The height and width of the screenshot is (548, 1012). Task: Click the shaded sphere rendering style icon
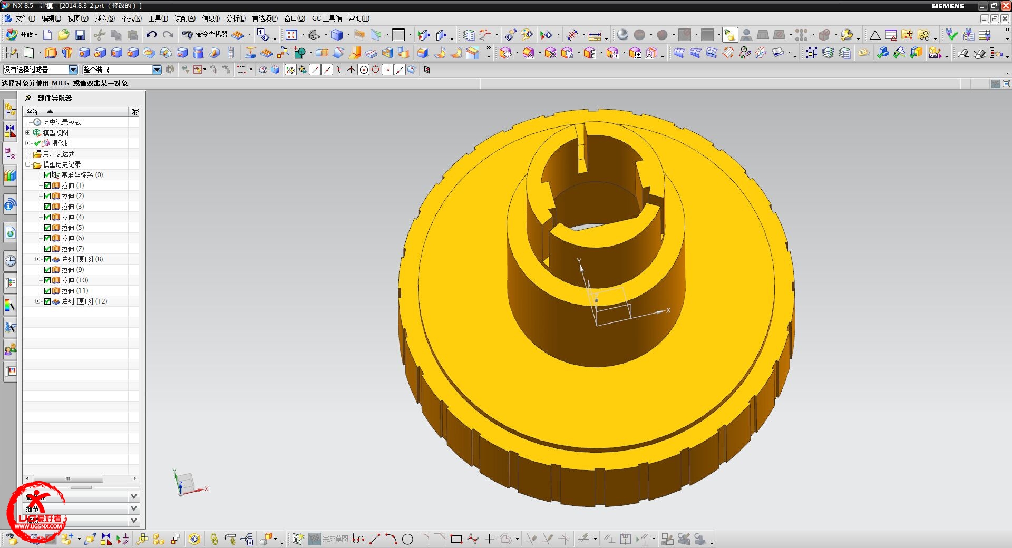(622, 35)
